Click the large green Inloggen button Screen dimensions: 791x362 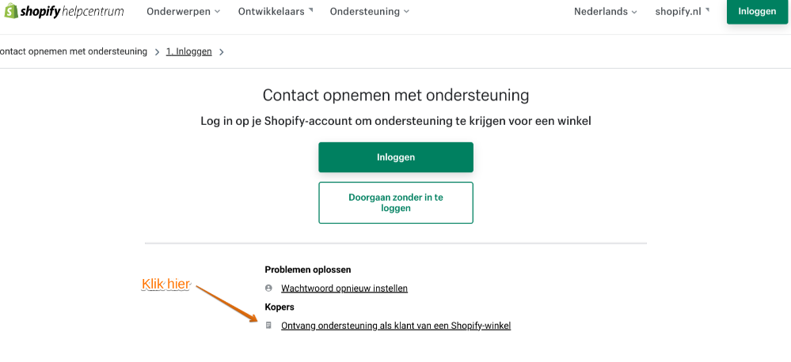(x=396, y=157)
